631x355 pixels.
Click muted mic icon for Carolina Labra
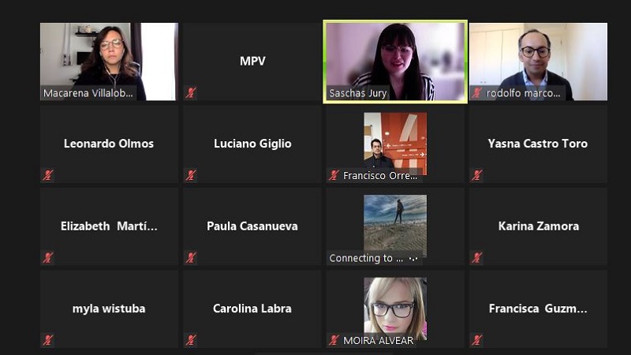click(191, 341)
